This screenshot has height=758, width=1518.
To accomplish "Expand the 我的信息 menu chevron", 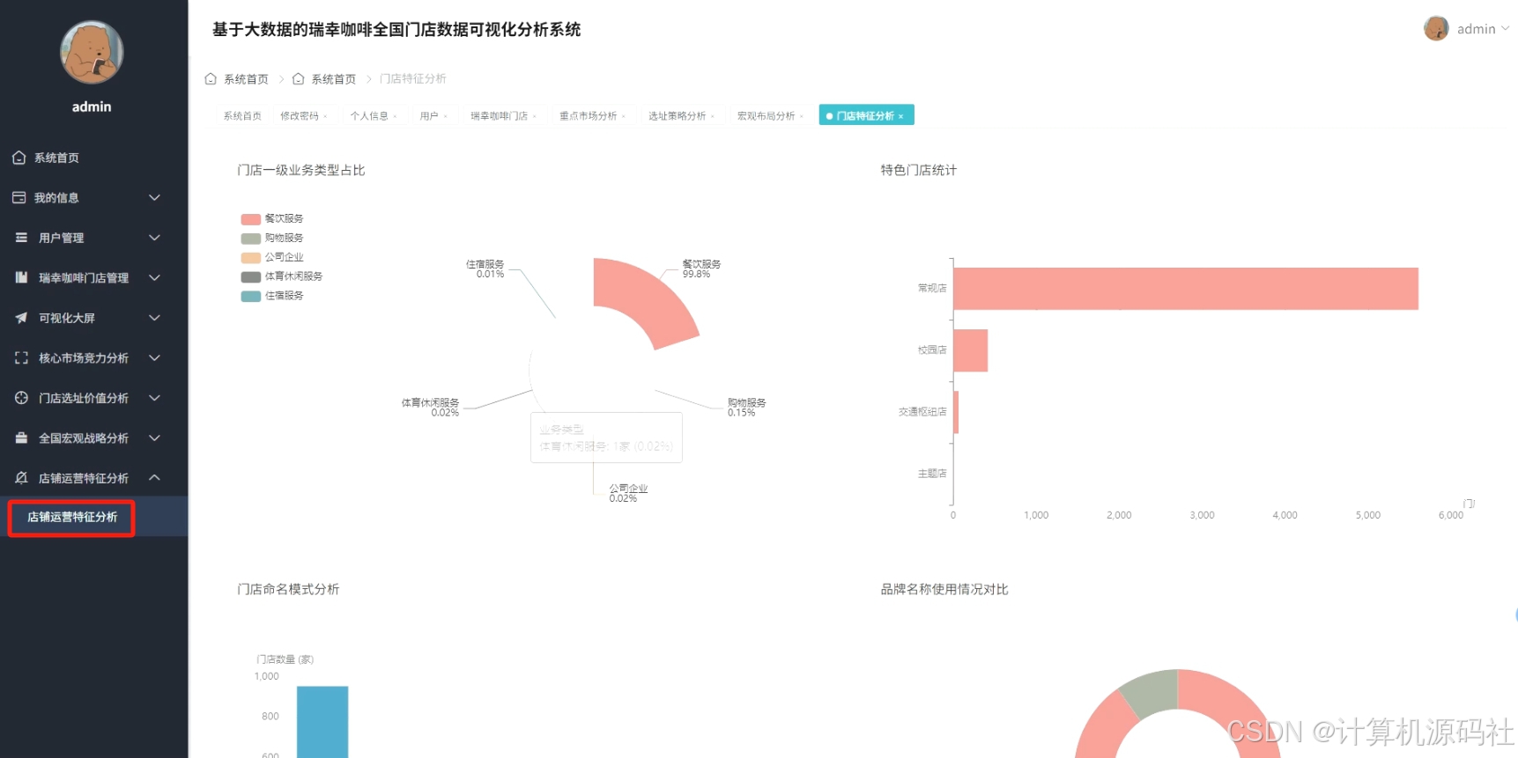I will [x=154, y=198].
